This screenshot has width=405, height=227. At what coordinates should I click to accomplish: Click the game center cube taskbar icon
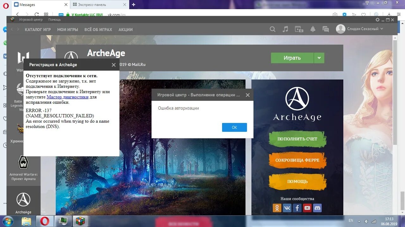(80, 221)
